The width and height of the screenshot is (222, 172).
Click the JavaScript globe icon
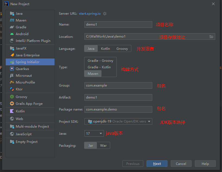tap(12, 134)
